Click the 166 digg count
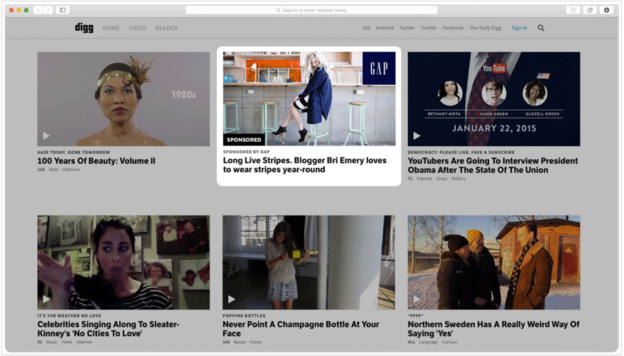 pos(226,342)
